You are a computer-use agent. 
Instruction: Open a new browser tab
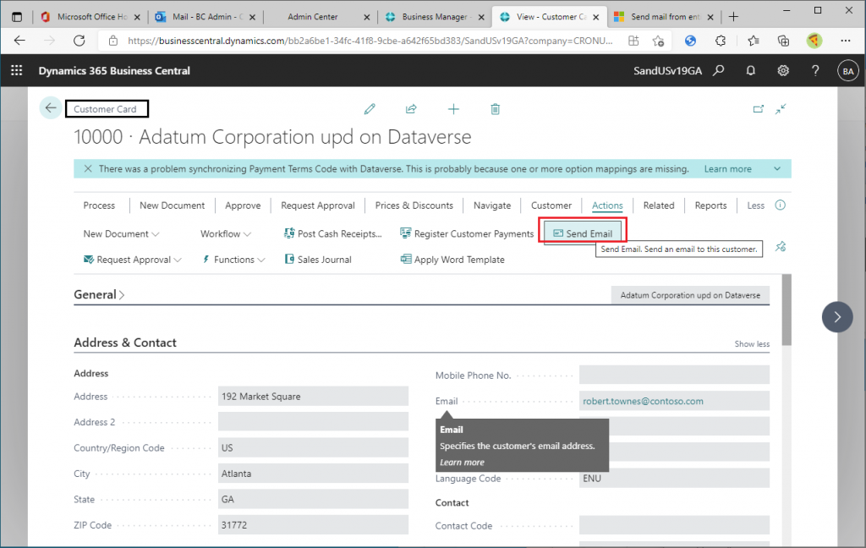click(733, 17)
